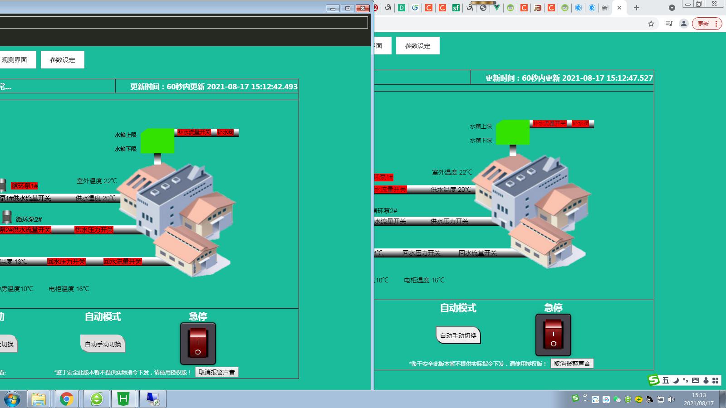Click the green water tank indicator in left window
The image size is (726, 408).
coord(157,141)
